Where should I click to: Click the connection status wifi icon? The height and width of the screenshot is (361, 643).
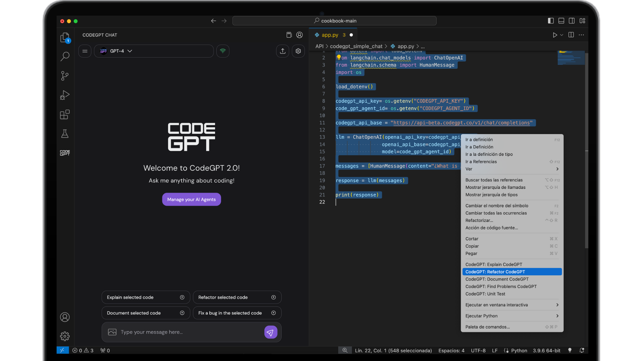(x=223, y=51)
